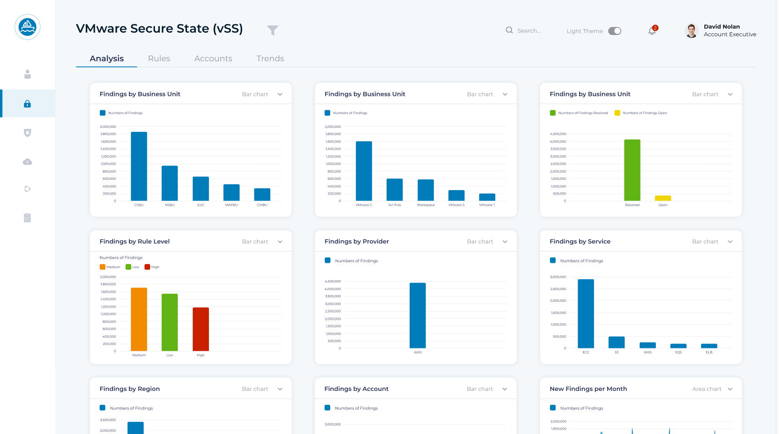Click the cloud sidebar icon
Screen dimensions: 779x434
(27, 162)
